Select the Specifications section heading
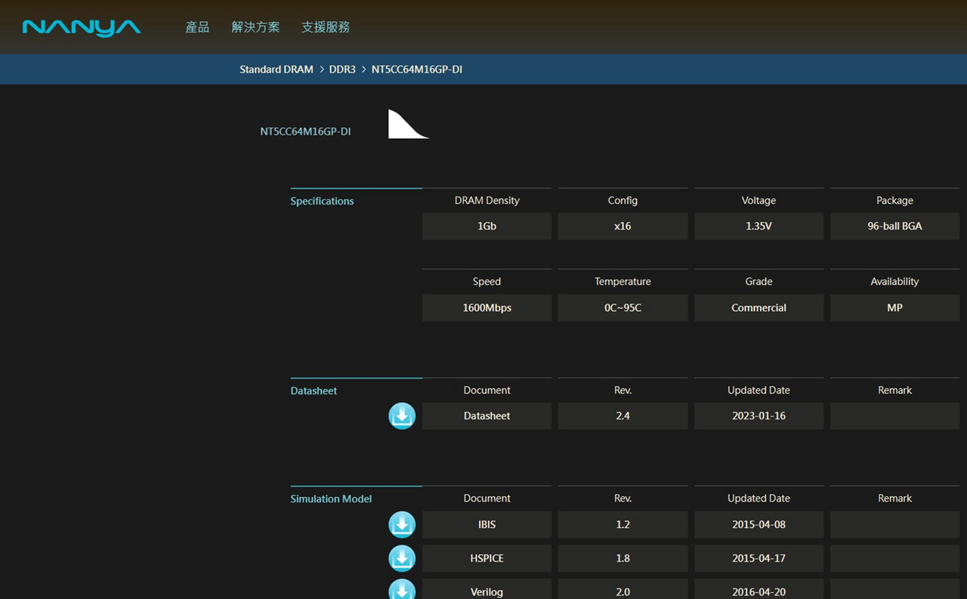Viewport: 967px width, 599px height. 322,201
